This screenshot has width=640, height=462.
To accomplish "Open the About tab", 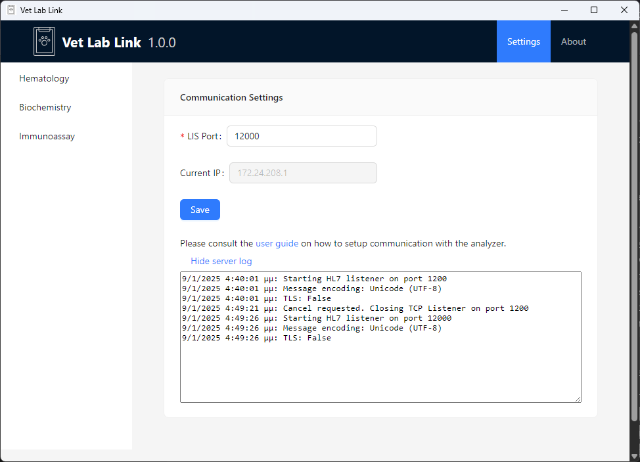I will [573, 41].
